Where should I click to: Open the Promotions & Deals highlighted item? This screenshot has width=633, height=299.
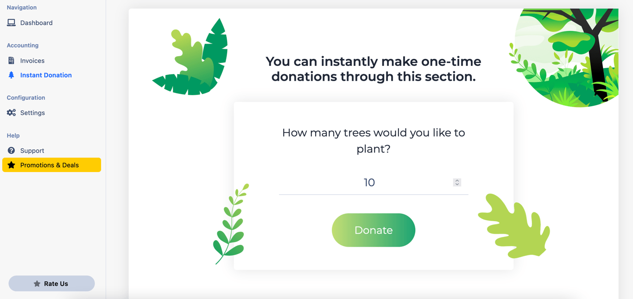point(51,165)
